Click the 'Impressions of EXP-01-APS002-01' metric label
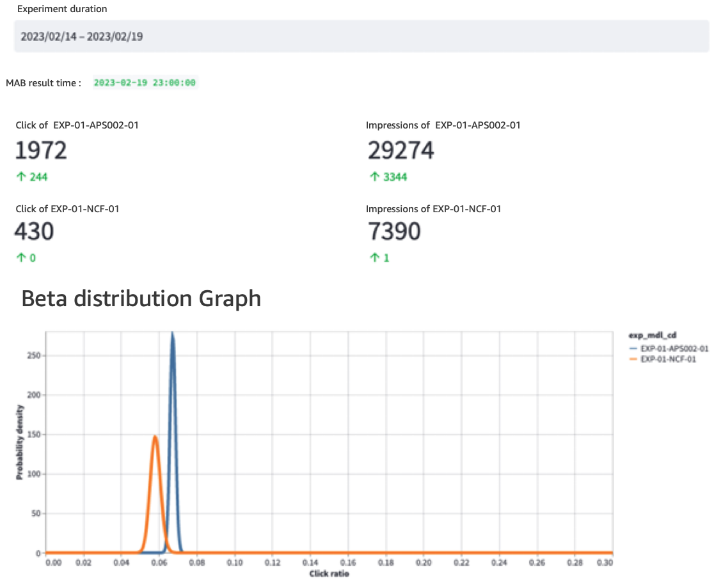 (443, 125)
